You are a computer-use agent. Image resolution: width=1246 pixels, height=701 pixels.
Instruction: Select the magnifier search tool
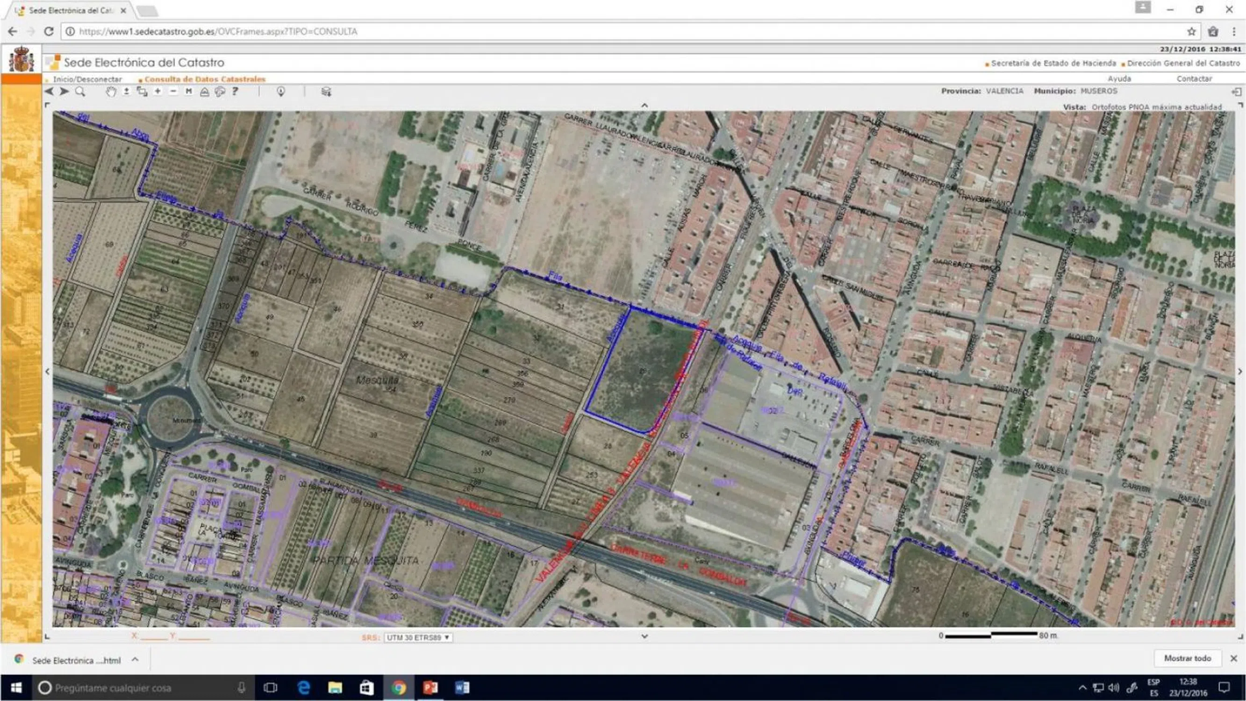pyautogui.click(x=80, y=92)
